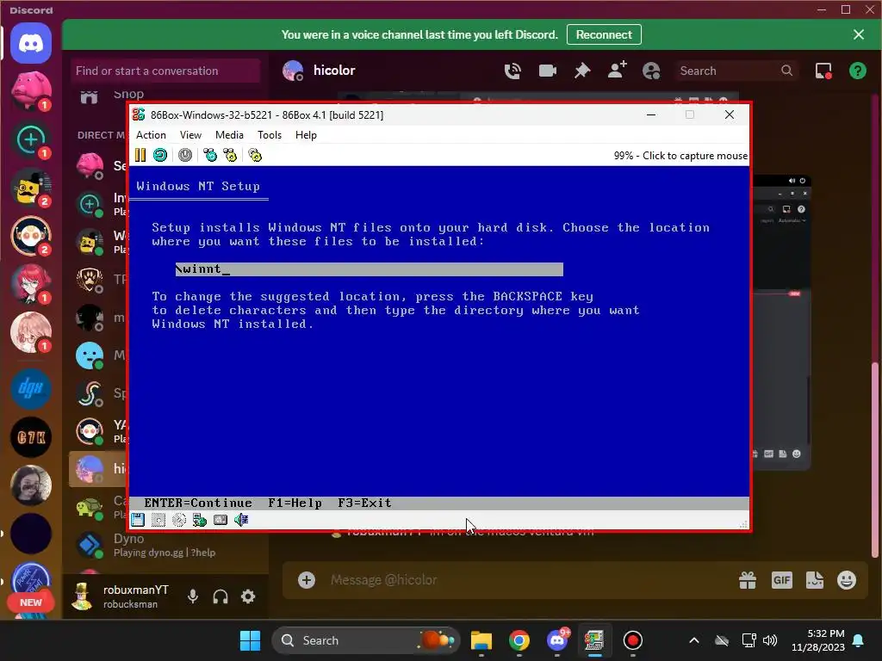Open the 86Box Media menu
The height and width of the screenshot is (661, 882).
pyautogui.click(x=229, y=135)
